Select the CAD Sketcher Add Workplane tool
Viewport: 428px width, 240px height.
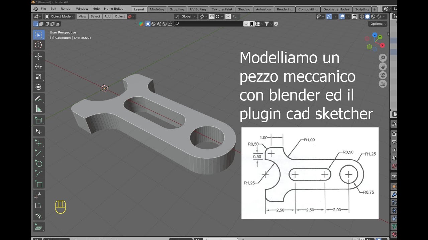38,227
